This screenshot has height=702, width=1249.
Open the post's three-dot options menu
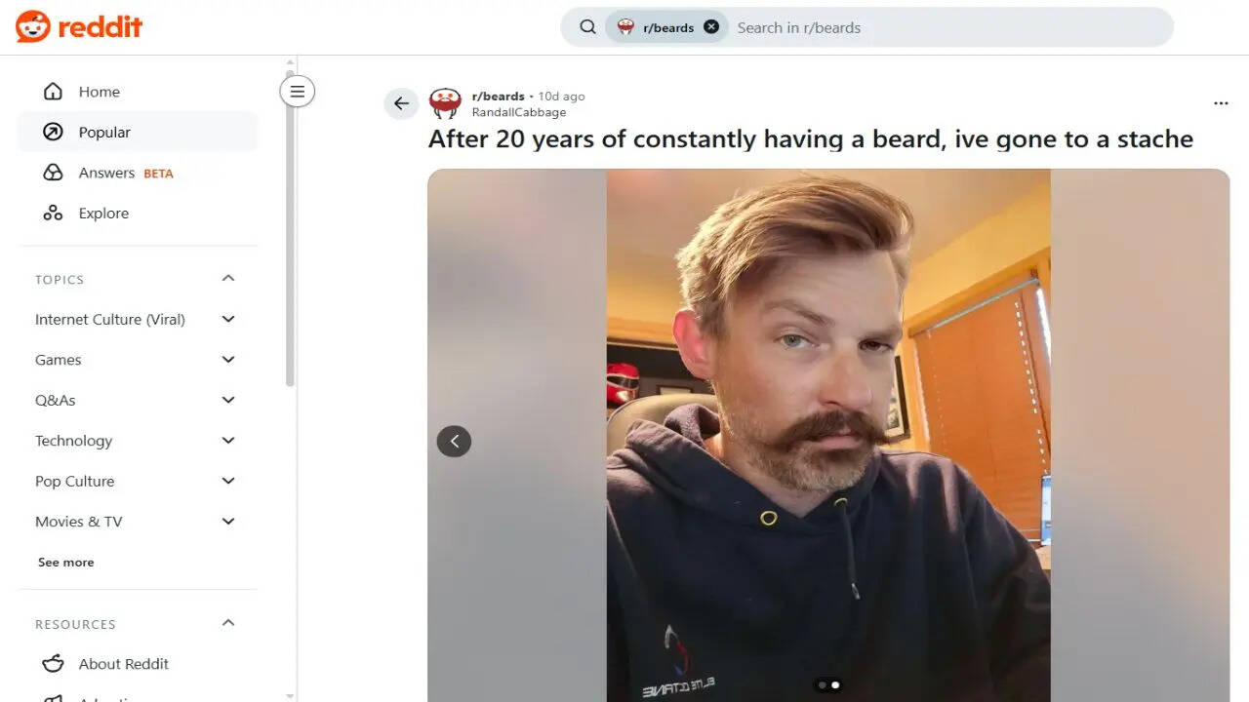point(1221,103)
